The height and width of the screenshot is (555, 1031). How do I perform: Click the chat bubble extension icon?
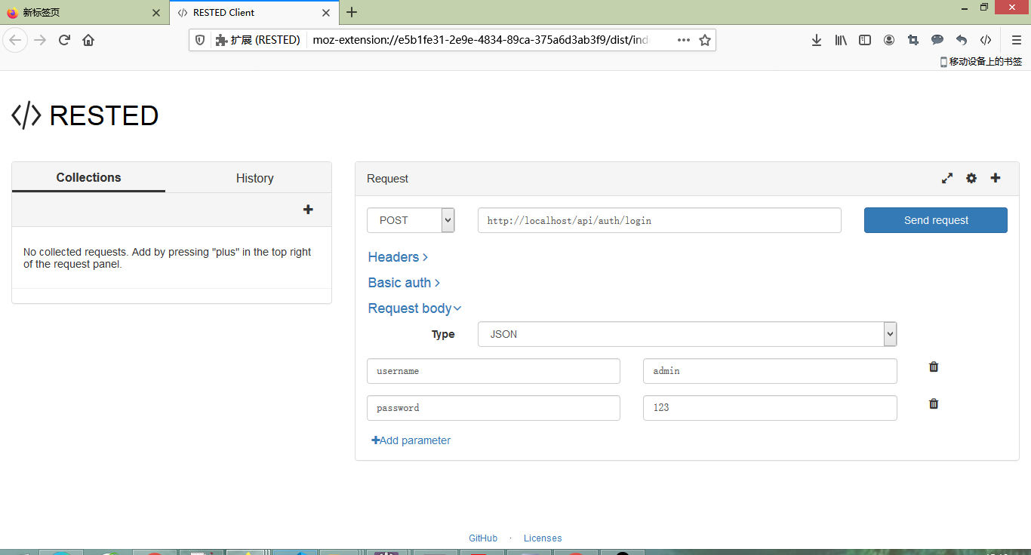pos(937,40)
